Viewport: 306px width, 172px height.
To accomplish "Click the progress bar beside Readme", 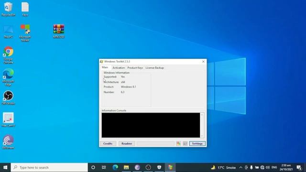I will pyautogui.click(x=155, y=143).
